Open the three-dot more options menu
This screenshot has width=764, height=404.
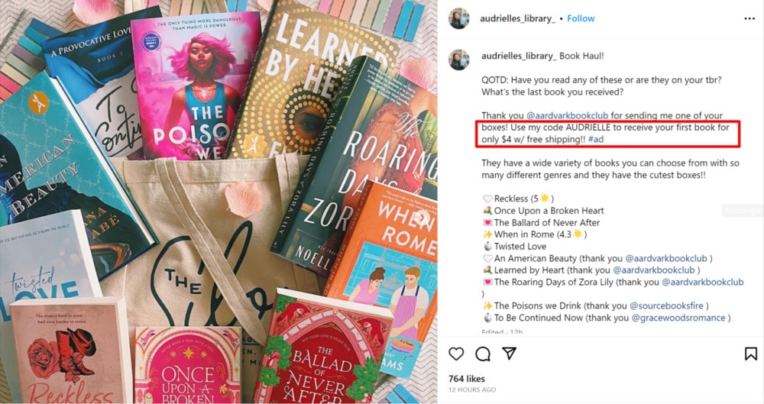pos(749,18)
